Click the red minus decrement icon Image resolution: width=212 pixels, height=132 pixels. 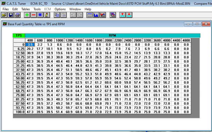34,15
